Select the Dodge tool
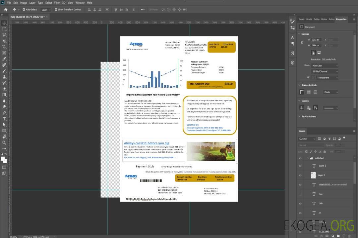Viewport: 358px width, 238px height. [4, 107]
